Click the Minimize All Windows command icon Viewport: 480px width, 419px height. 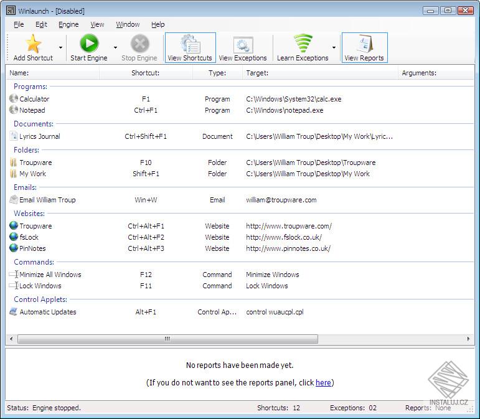coord(14,274)
